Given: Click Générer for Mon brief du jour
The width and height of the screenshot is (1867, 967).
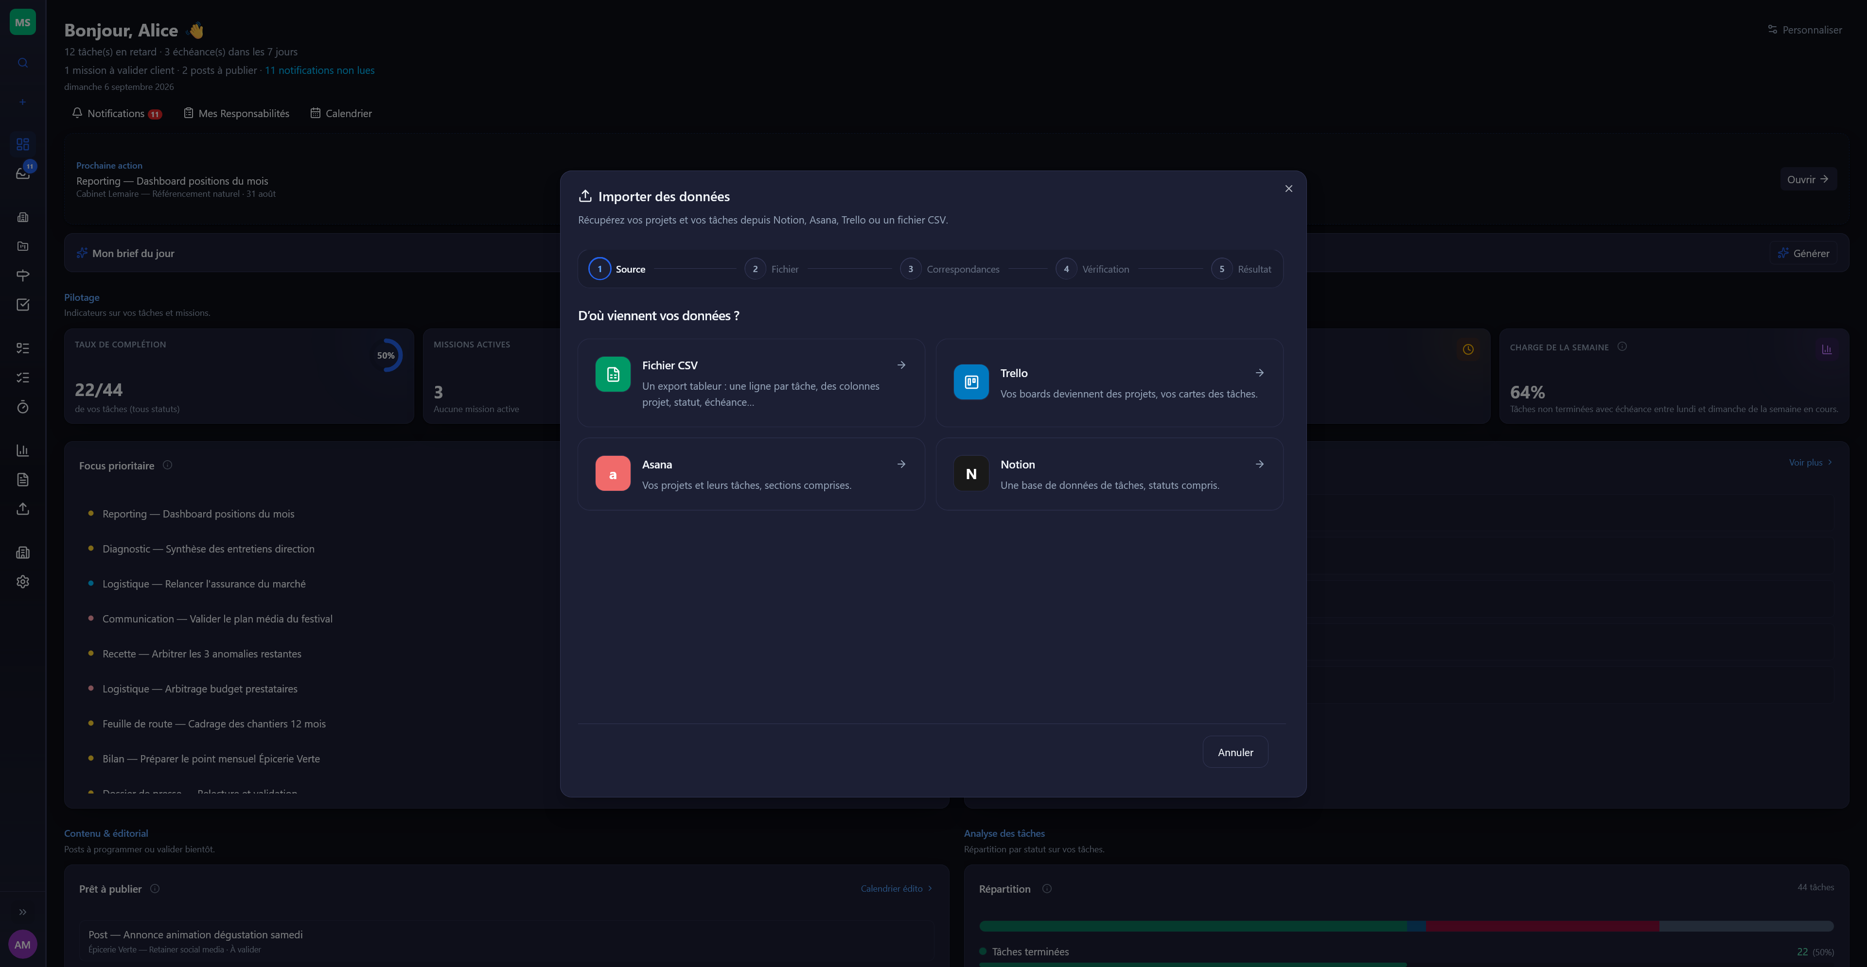Looking at the screenshot, I should [1803, 254].
